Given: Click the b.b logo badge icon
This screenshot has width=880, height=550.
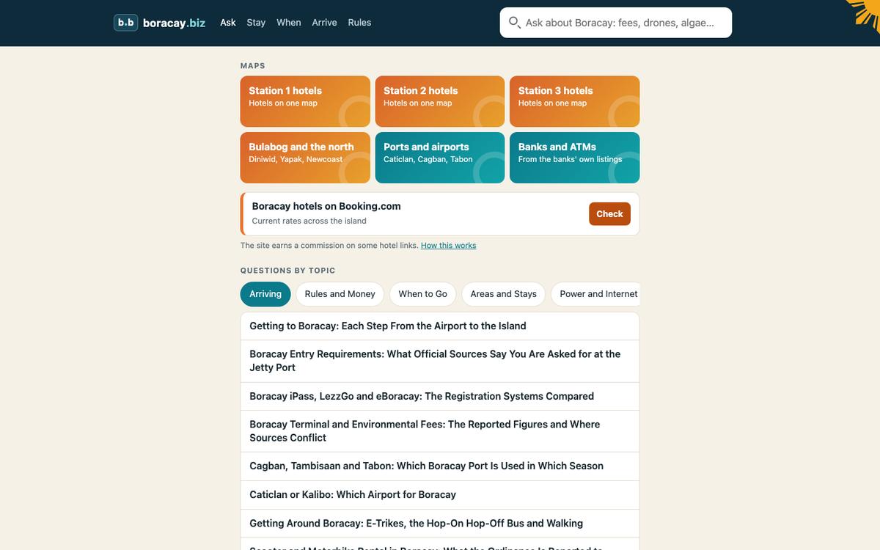Looking at the screenshot, I should tap(126, 23).
